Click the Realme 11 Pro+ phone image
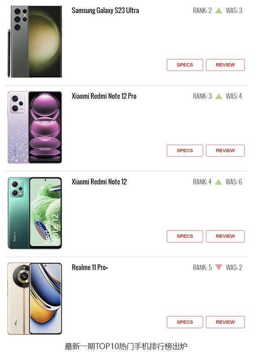The width and height of the screenshot is (267, 352). (35, 299)
